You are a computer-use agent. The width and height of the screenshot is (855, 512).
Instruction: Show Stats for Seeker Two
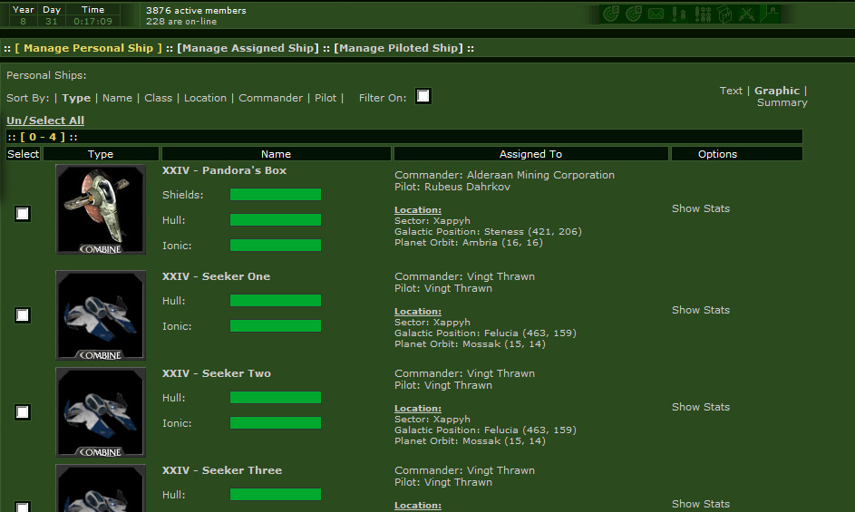pyautogui.click(x=701, y=407)
